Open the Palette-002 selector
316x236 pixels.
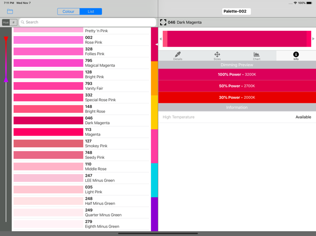[236, 11]
